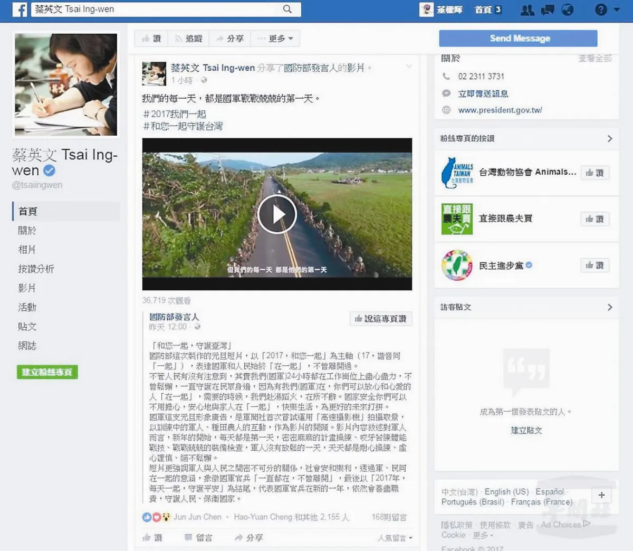Screen dimensions: 633x551
Task: Open 國防部發言人 page link
Action: click(x=174, y=317)
